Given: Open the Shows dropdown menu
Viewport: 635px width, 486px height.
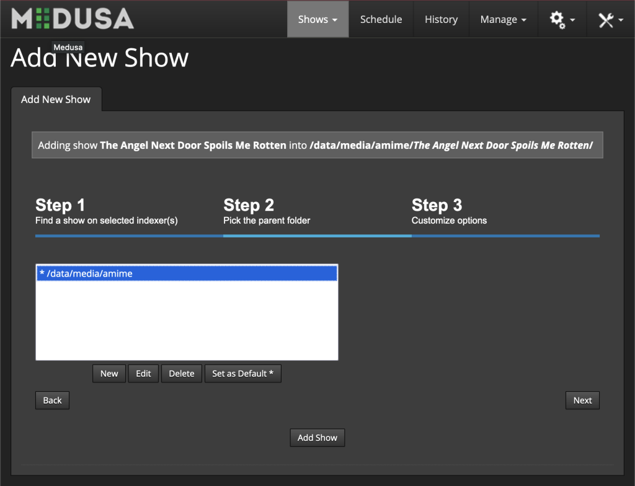Looking at the screenshot, I should coord(318,19).
